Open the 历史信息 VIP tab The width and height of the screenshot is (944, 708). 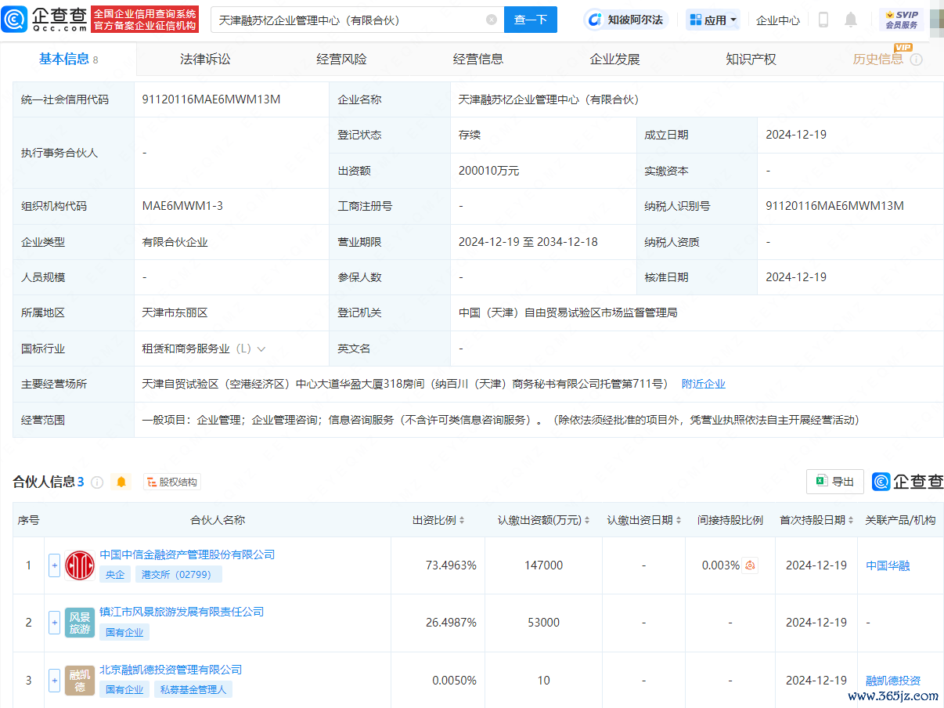[x=878, y=59]
